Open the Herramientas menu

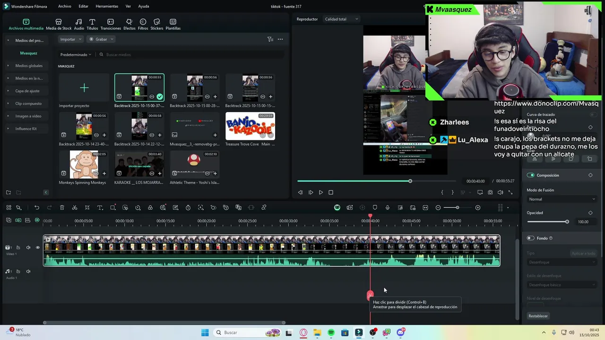(x=107, y=6)
